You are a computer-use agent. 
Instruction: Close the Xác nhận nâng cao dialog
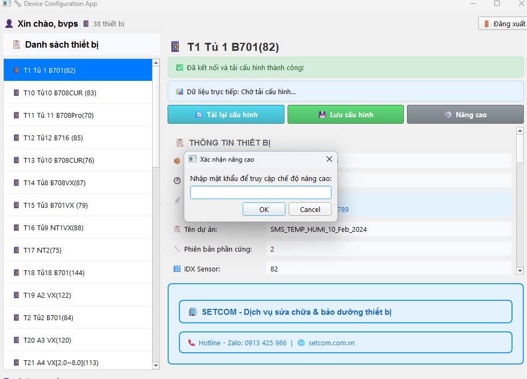(x=329, y=159)
